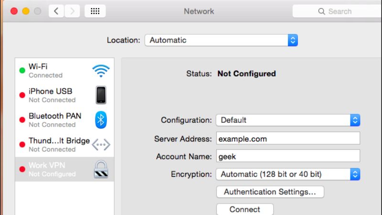Open the Configuration dropdown
The width and height of the screenshot is (382, 215).
point(288,120)
